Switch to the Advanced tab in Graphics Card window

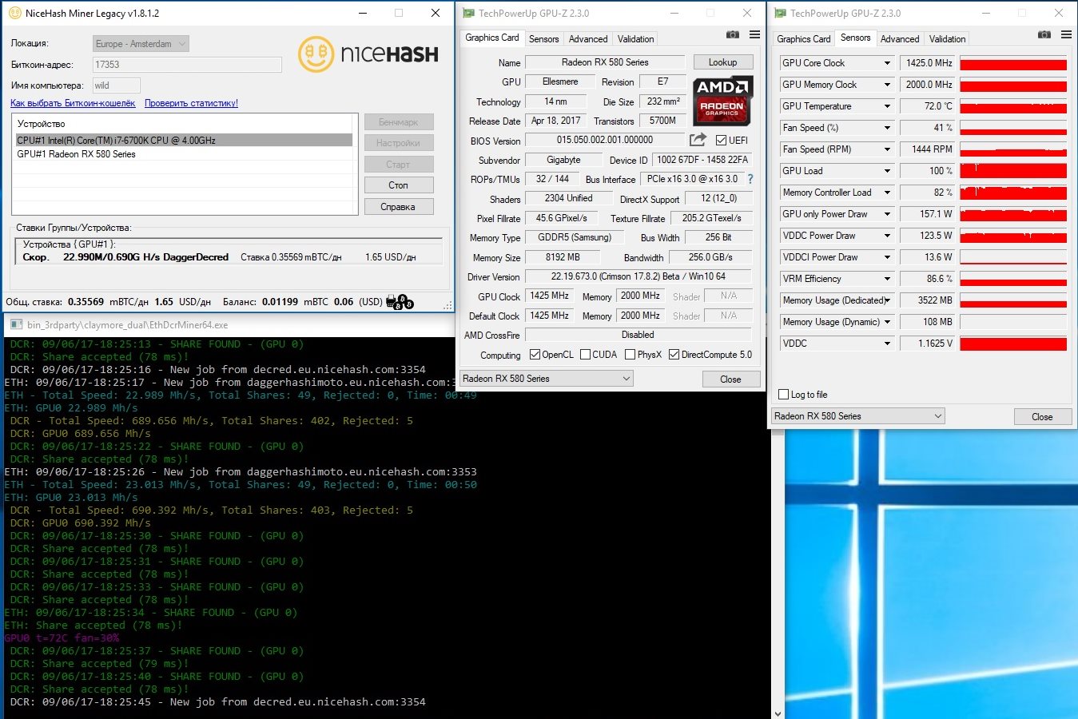(588, 39)
